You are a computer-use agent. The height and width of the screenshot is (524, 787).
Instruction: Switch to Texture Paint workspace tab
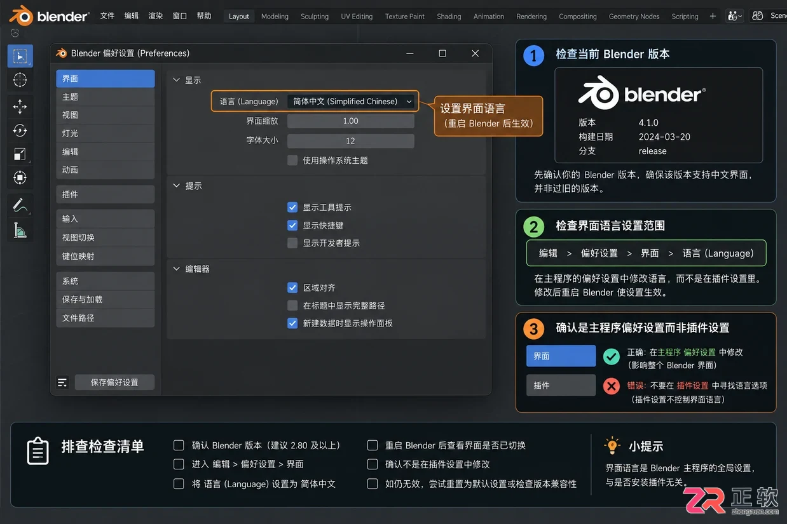pos(405,17)
